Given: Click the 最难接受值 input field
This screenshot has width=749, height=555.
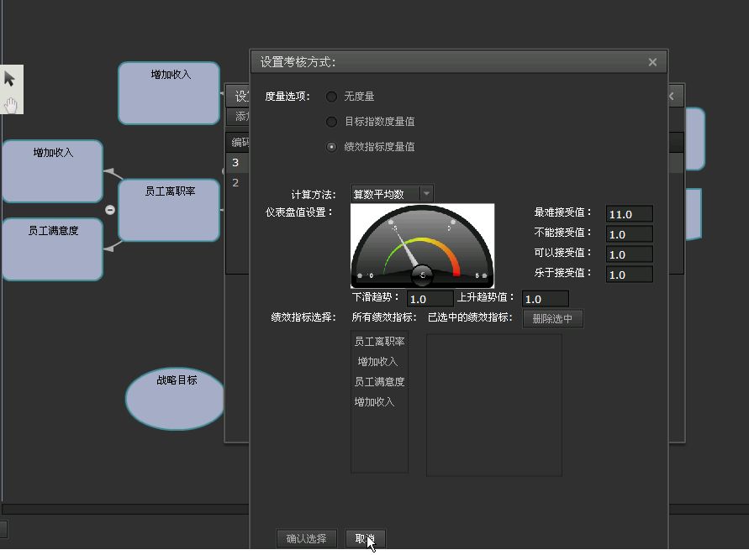Looking at the screenshot, I should point(629,214).
